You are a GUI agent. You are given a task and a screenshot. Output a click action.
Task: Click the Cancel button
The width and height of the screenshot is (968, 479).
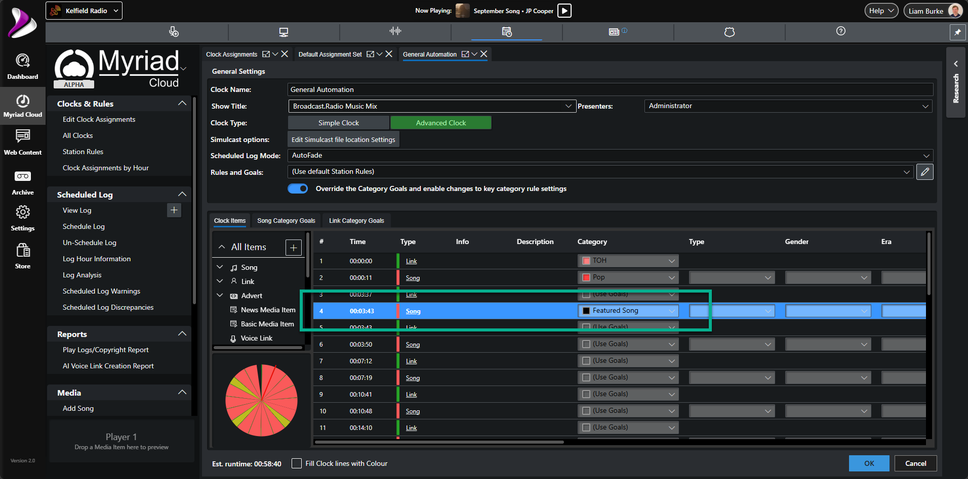(916, 463)
